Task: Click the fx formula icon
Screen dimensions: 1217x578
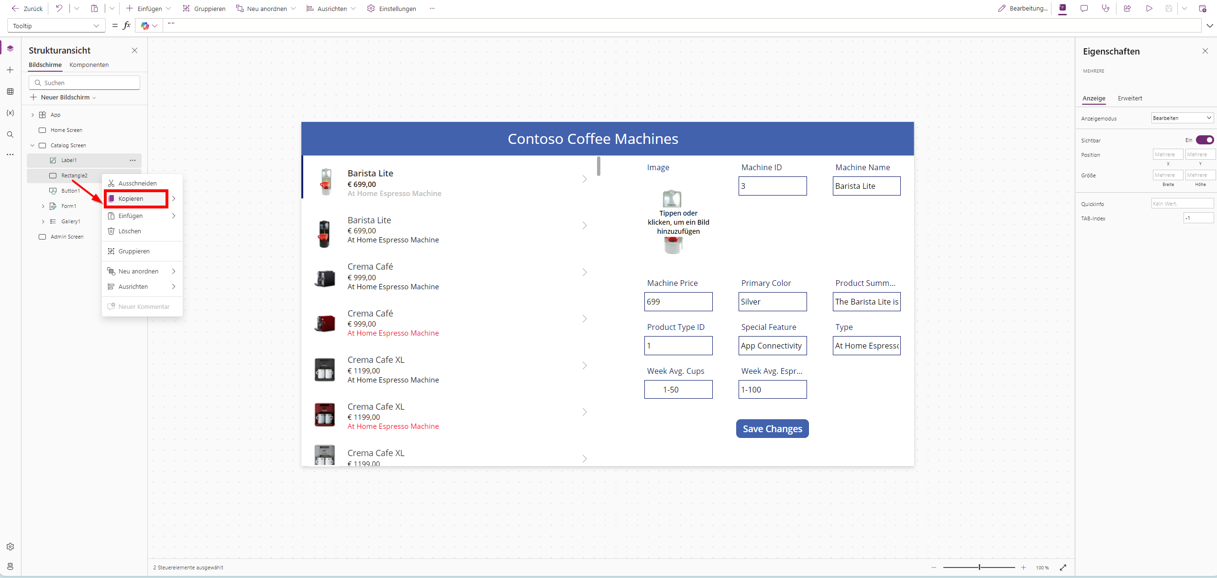Action: (127, 26)
